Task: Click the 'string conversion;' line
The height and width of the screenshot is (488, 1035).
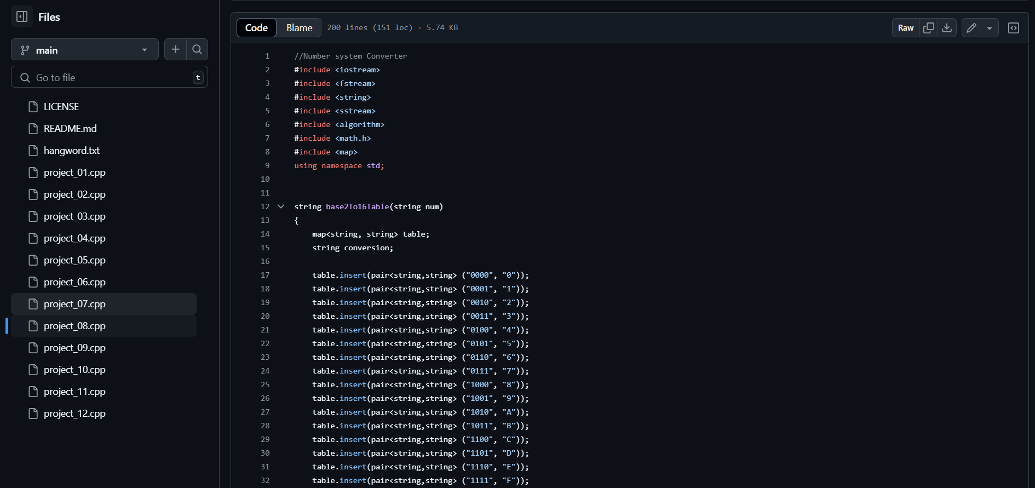Action: [x=353, y=248]
